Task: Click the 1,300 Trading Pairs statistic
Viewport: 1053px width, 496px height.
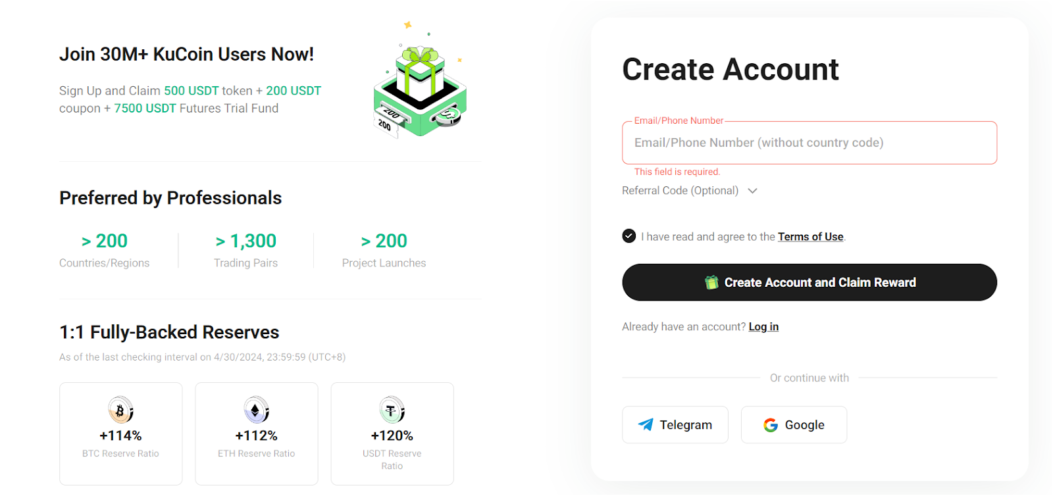Action: pos(246,251)
